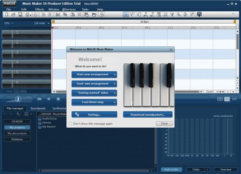Click the master volume slider knob
The width and height of the screenshot is (241, 174).
(18, 99)
